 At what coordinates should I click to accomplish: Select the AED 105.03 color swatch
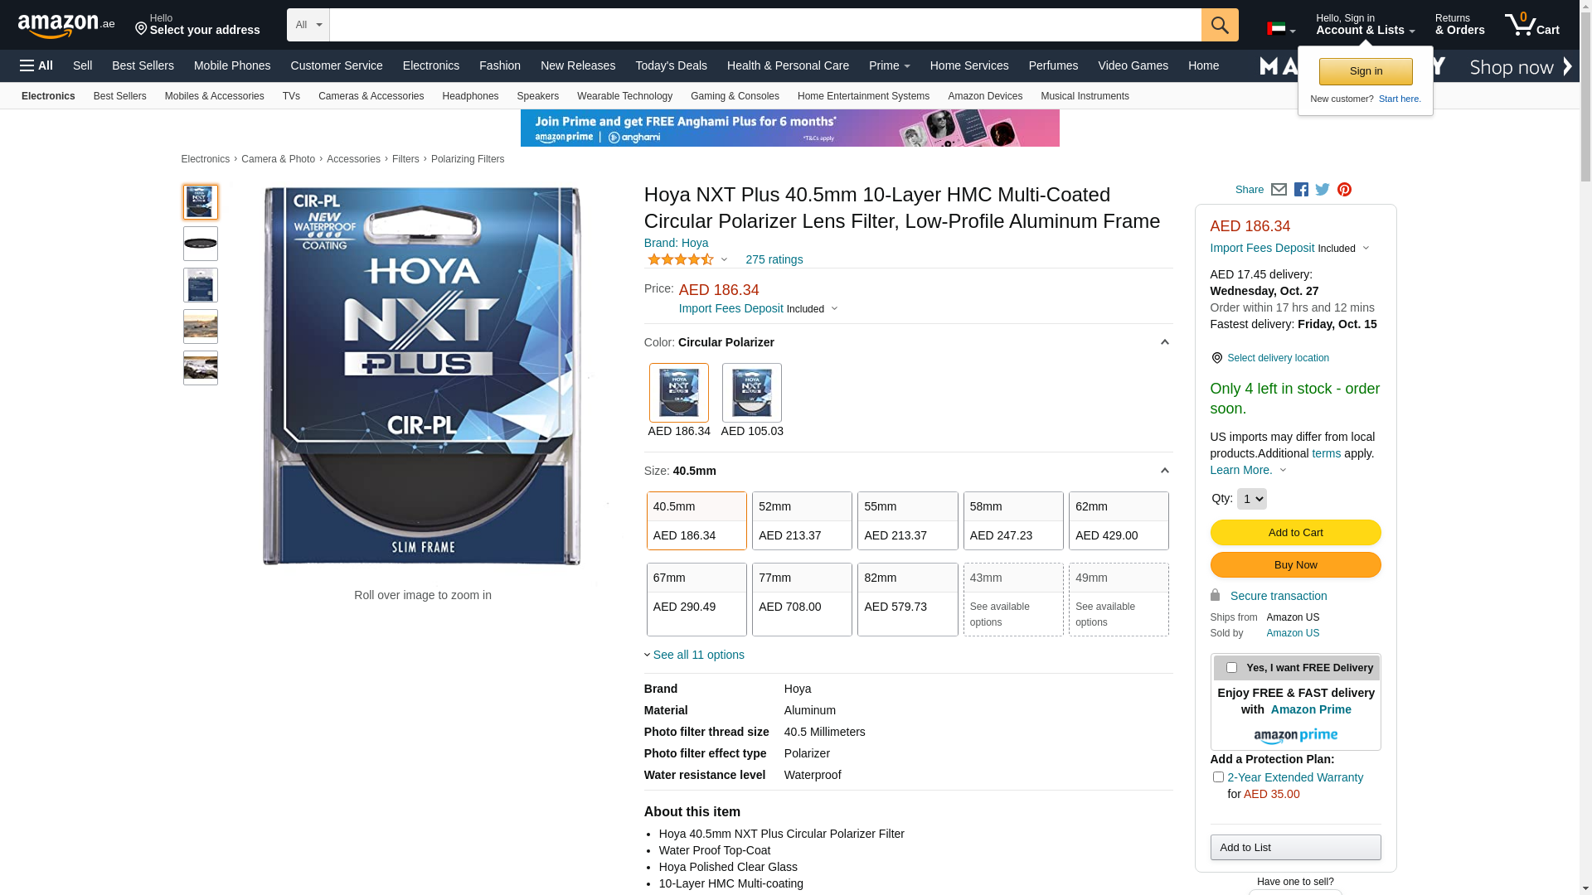752,394
